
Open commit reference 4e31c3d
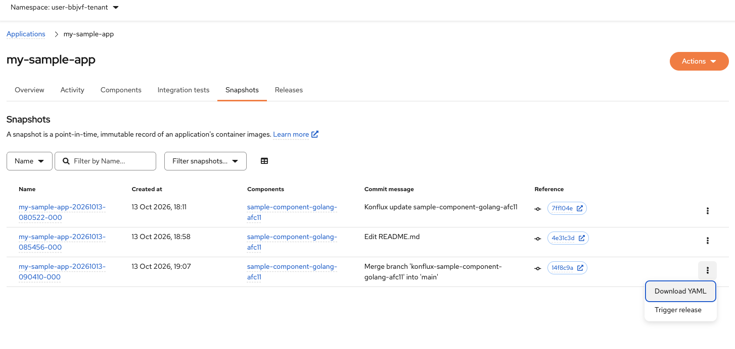(x=568, y=238)
